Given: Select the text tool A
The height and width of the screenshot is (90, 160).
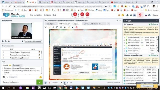Looking at the screenshot, I should (x=65, y=27).
